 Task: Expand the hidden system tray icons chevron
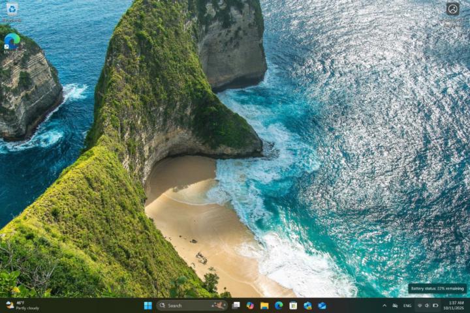(384, 305)
